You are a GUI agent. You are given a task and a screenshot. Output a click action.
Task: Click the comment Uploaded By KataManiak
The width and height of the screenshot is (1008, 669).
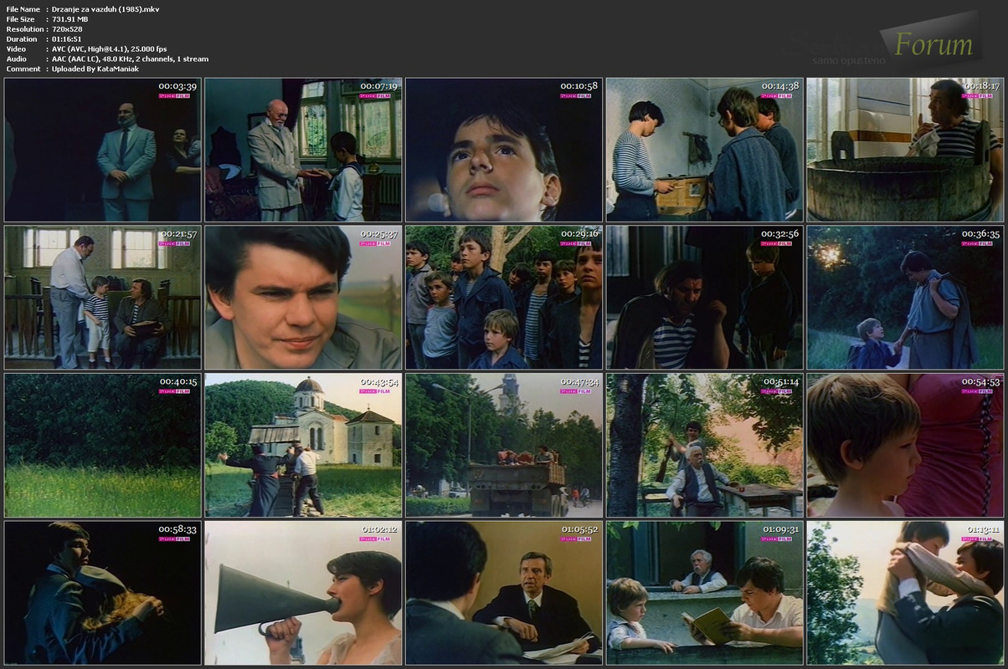coord(95,69)
